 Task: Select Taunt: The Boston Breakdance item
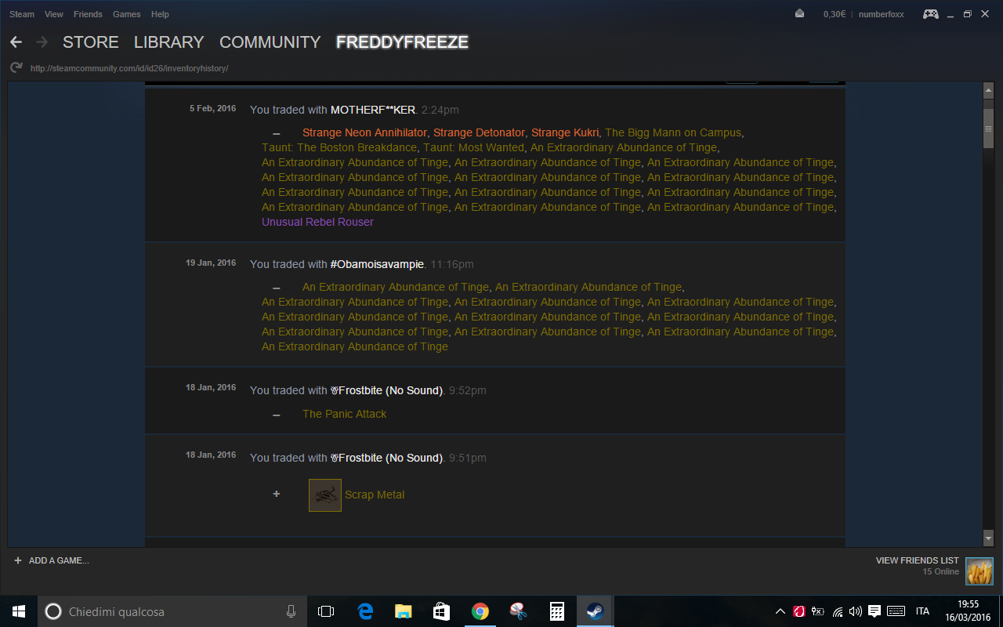tap(340, 147)
